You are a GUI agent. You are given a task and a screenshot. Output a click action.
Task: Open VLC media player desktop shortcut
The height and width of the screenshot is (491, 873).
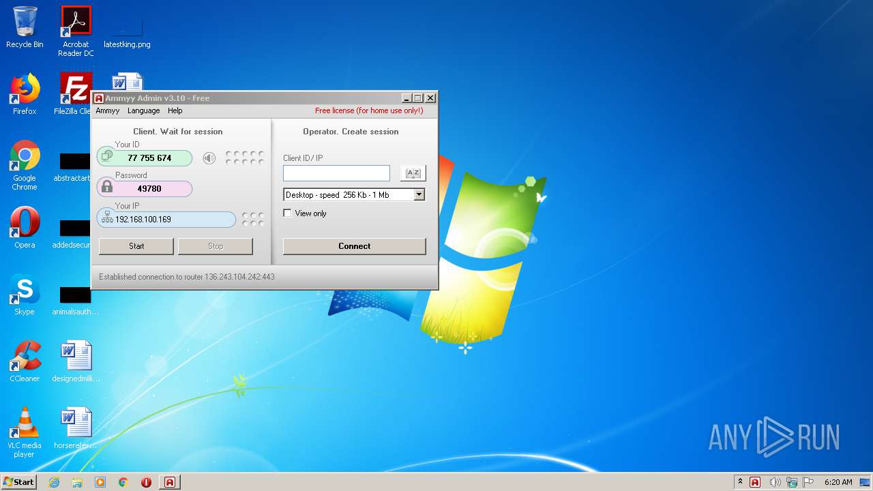tap(25, 432)
